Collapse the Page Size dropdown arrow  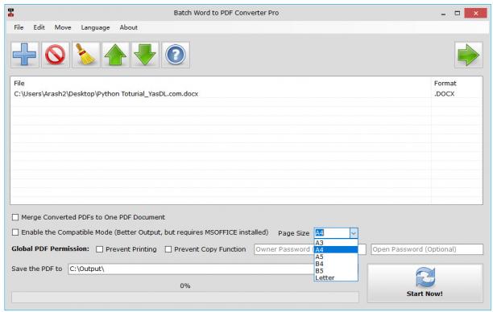click(x=354, y=233)
